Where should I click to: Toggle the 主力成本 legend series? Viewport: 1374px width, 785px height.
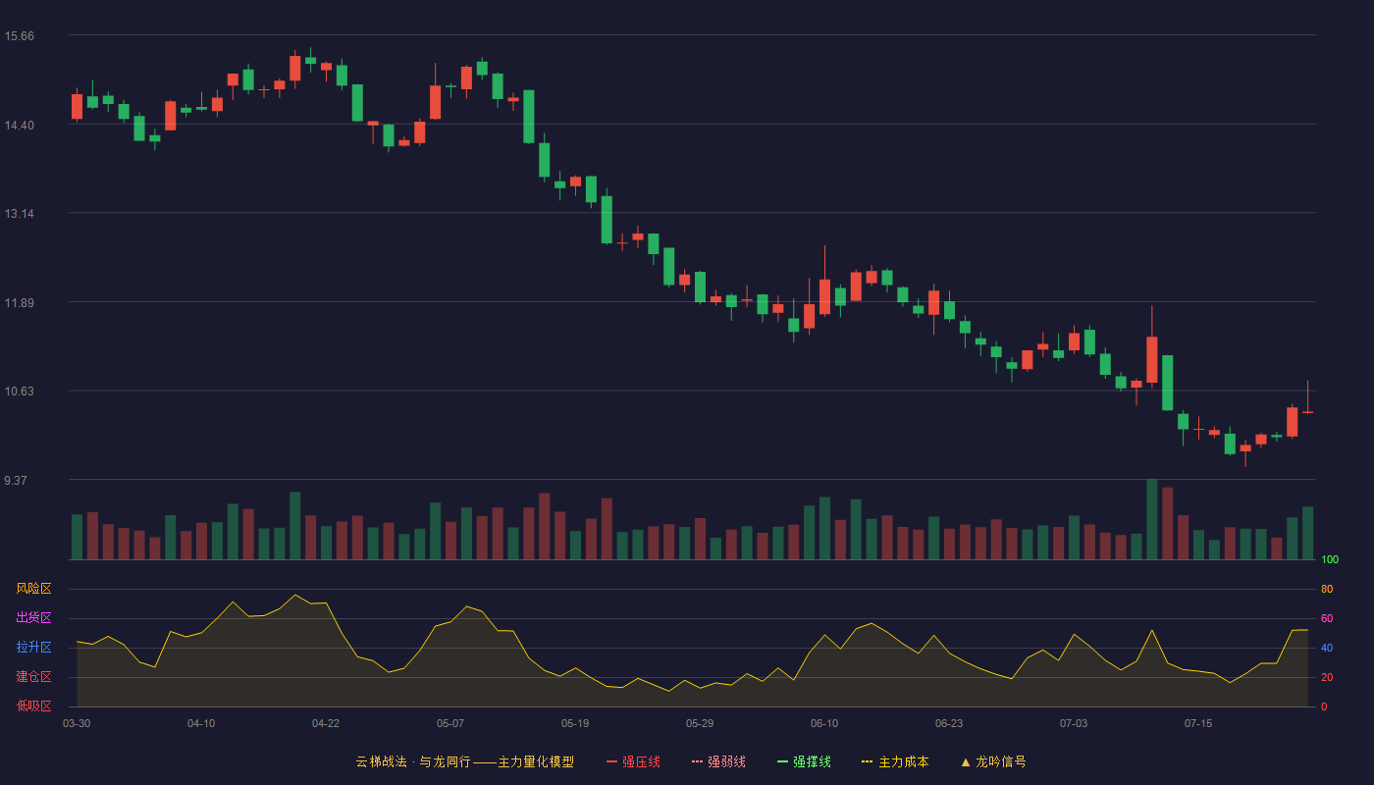coord(894,761)
